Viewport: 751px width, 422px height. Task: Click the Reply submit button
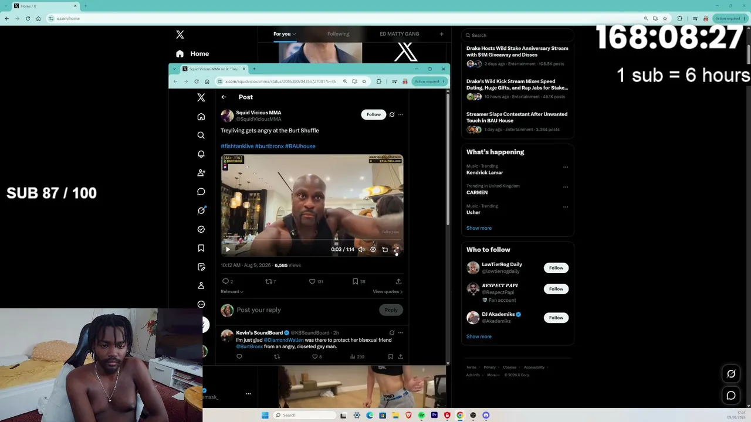[x=391, y=309]
